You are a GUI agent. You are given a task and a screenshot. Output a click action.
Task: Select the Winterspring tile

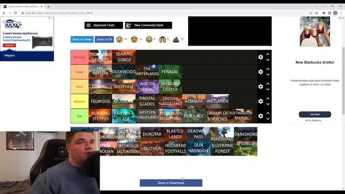click(147, 87)
